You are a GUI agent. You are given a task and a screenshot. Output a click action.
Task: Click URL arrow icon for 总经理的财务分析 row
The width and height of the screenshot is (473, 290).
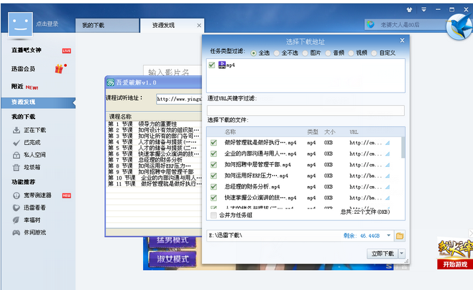pyautogui.click(x=388, y=187)
